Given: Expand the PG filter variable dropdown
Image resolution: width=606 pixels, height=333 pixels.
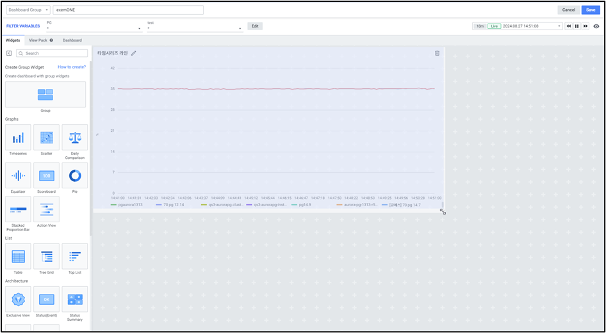Looking at the screenshot, I should pyautogui.click(x=94, y=28).
